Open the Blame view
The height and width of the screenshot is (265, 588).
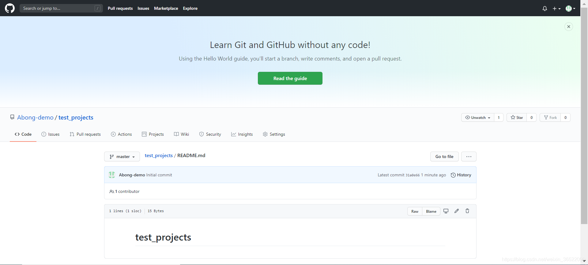431,211
